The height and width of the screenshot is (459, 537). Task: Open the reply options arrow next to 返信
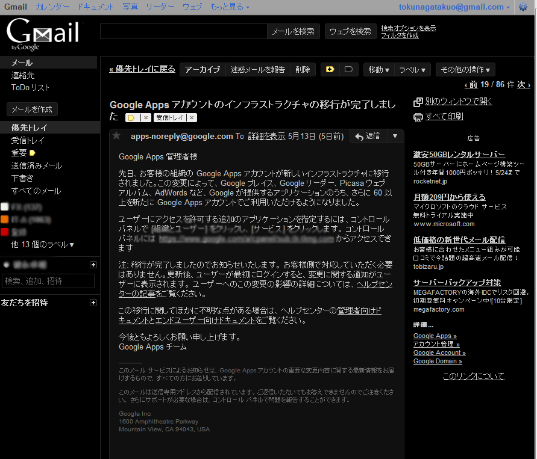(395, 136)
